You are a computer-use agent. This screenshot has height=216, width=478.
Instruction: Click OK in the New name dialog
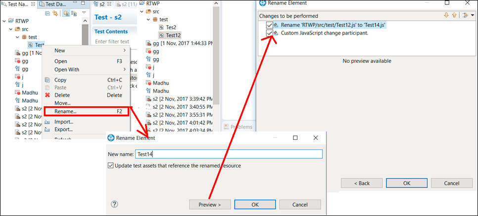255,205
